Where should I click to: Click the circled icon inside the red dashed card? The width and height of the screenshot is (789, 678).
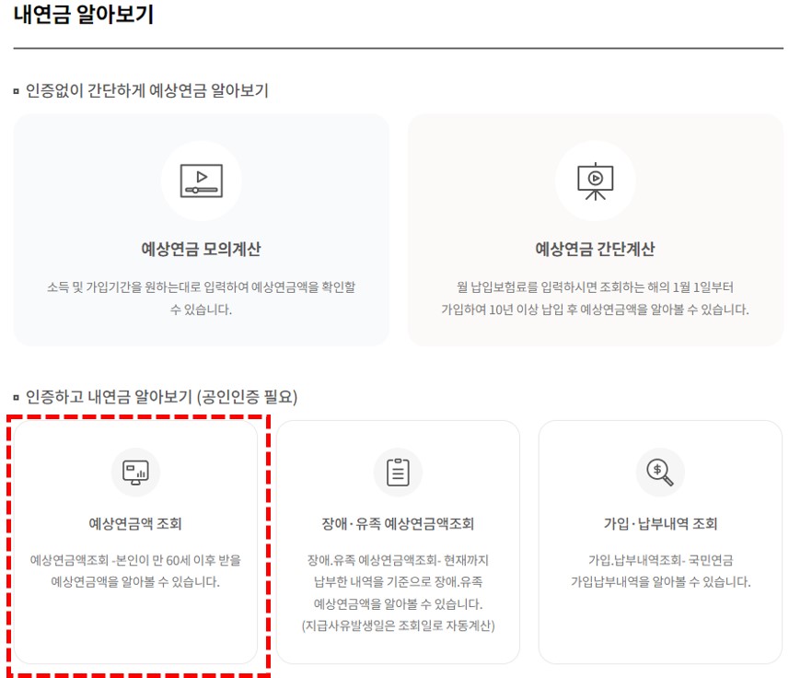pos(134,471)
